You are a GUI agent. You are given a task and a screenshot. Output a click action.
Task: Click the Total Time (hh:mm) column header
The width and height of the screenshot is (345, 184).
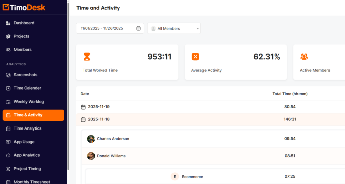coord(290,94)
